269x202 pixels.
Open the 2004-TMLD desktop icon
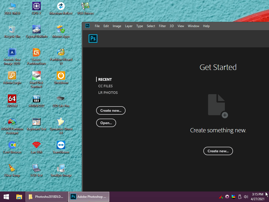[12, 8]
